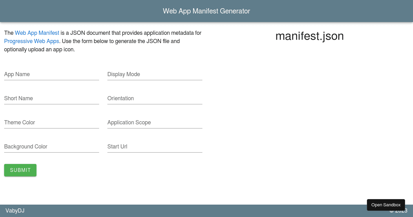Open the Progressive Web Apps link

[31, 41]
